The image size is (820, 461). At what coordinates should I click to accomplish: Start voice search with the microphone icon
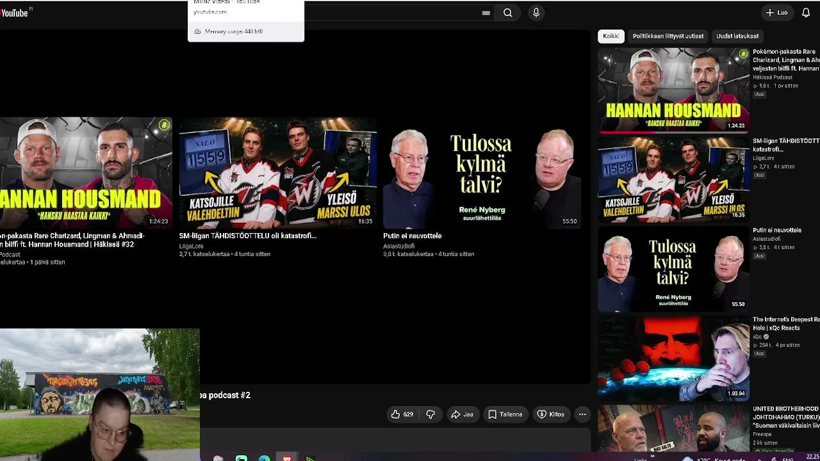click(x=536, y=13)
